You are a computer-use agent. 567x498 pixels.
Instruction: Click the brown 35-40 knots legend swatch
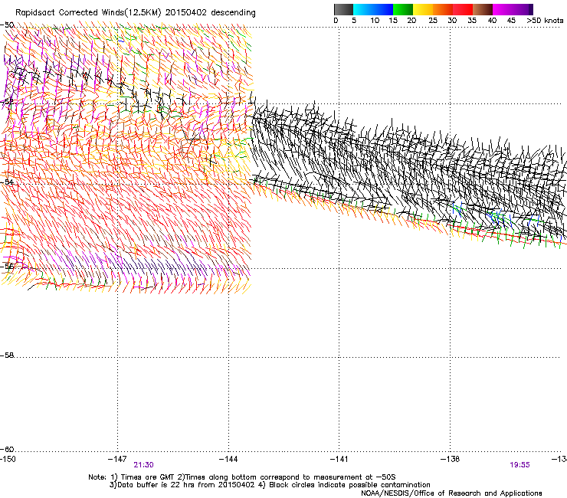coord(483,9)
